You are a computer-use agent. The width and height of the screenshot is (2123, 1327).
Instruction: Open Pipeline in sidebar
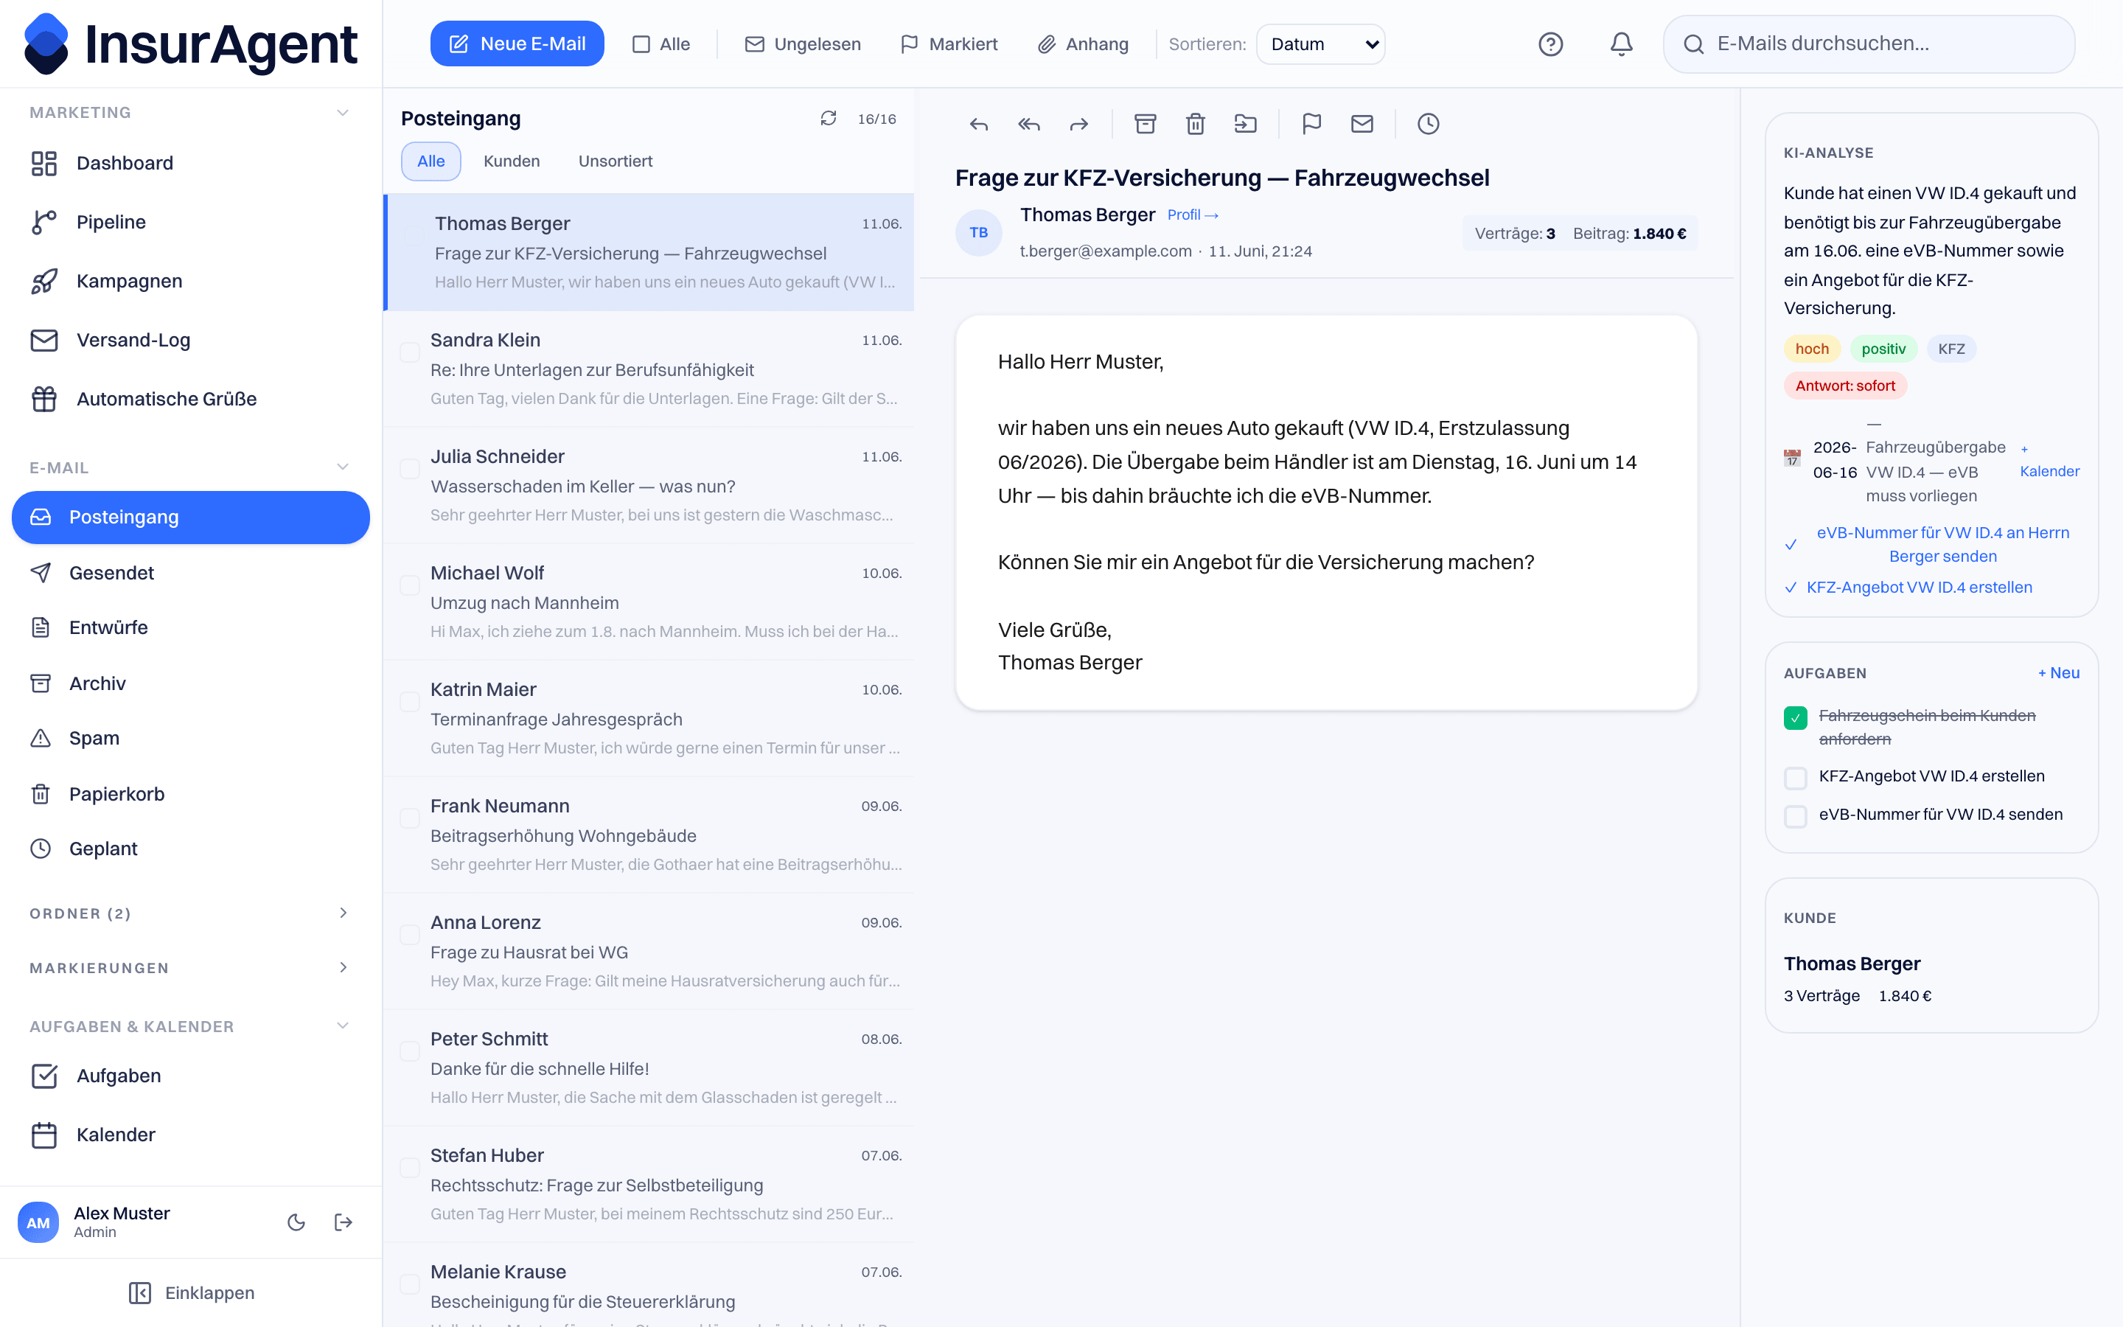(x=190, y=222)
